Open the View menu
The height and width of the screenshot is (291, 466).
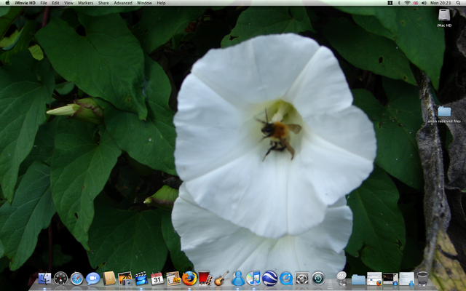pos(68,3)
